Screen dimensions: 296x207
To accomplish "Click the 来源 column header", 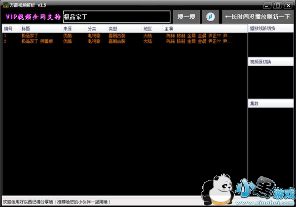I will pos(74,29).
